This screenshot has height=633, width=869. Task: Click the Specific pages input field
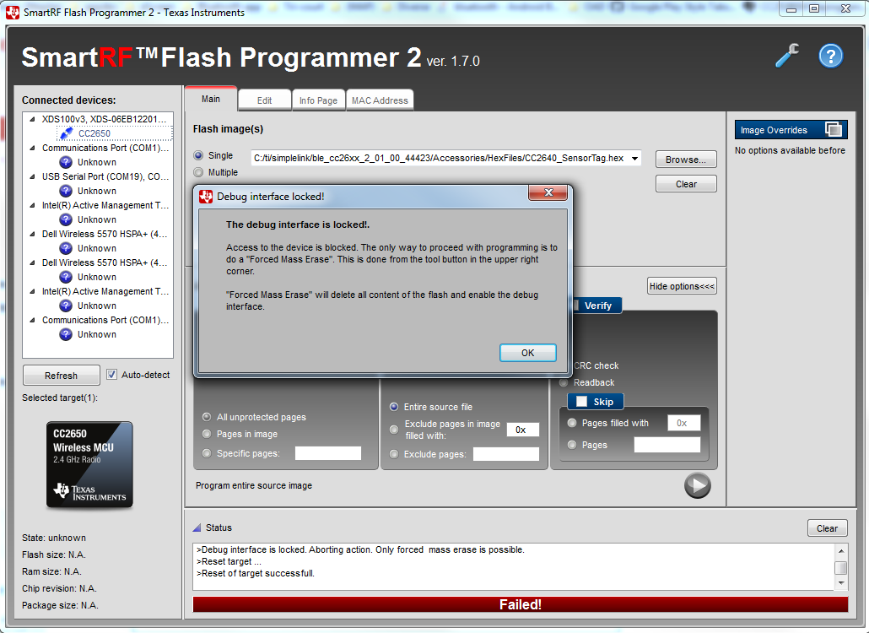(328, 453)
